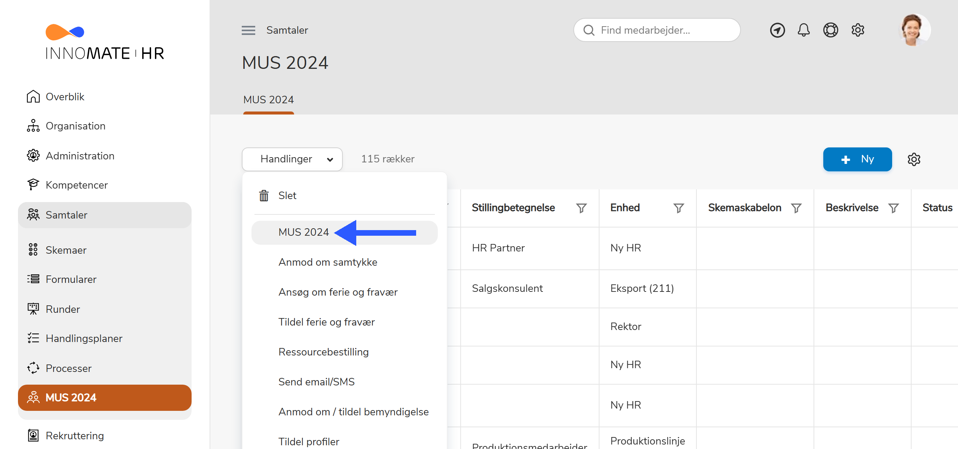Viewport: 958px width, 449px height.
Task: Choose Slet from the actions menu
Action: 344,196
